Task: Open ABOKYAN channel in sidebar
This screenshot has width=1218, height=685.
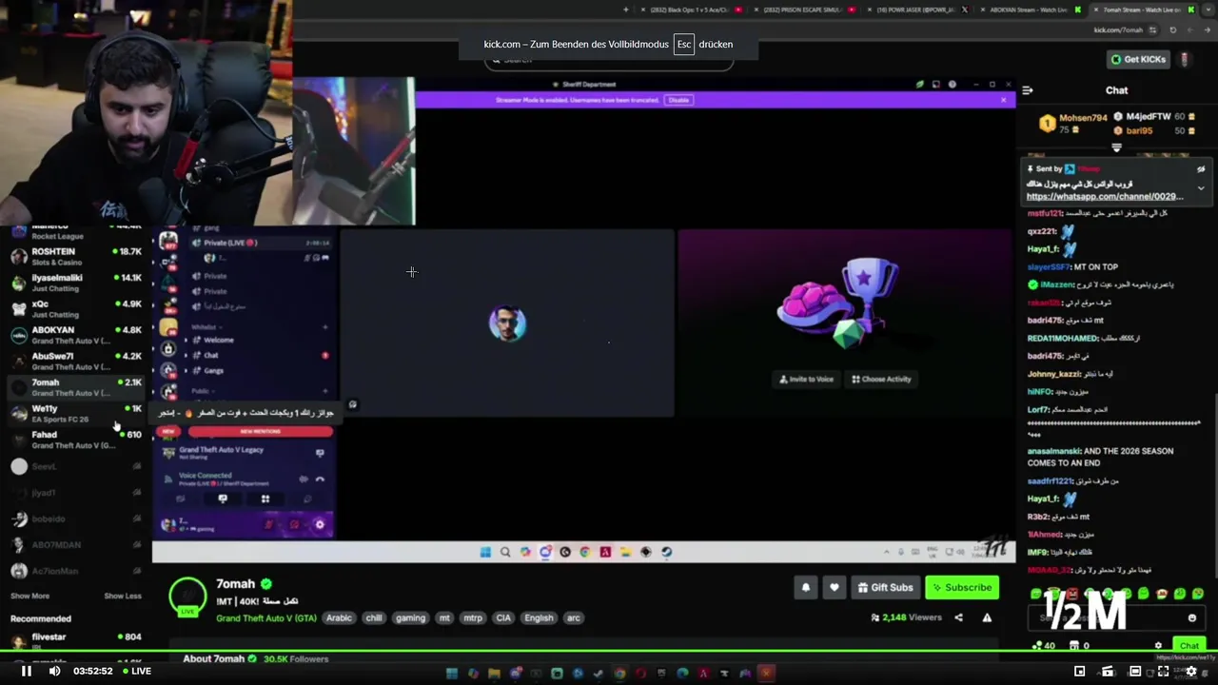Action: 74,335
